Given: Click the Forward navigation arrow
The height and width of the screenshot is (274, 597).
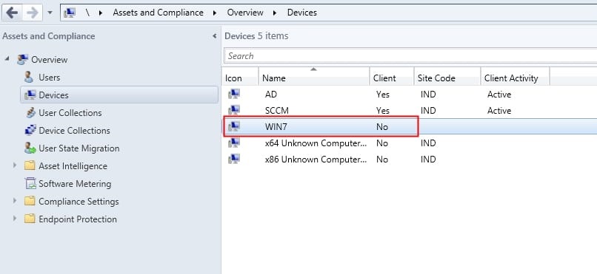Looking at the screenshot, I should point(33,13).
